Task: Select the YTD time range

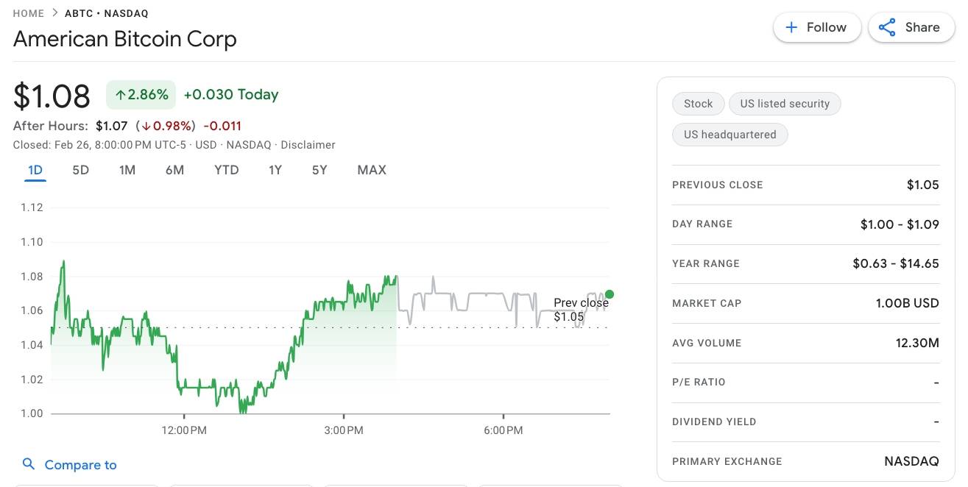Action: (x=227, y=169)
